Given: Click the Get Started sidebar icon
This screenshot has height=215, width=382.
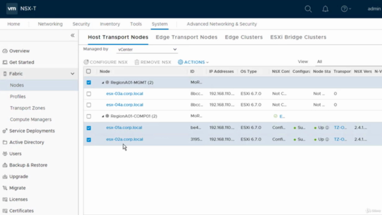Looking at the screenshot, I should pyautogui.click(x=5, y=62).
